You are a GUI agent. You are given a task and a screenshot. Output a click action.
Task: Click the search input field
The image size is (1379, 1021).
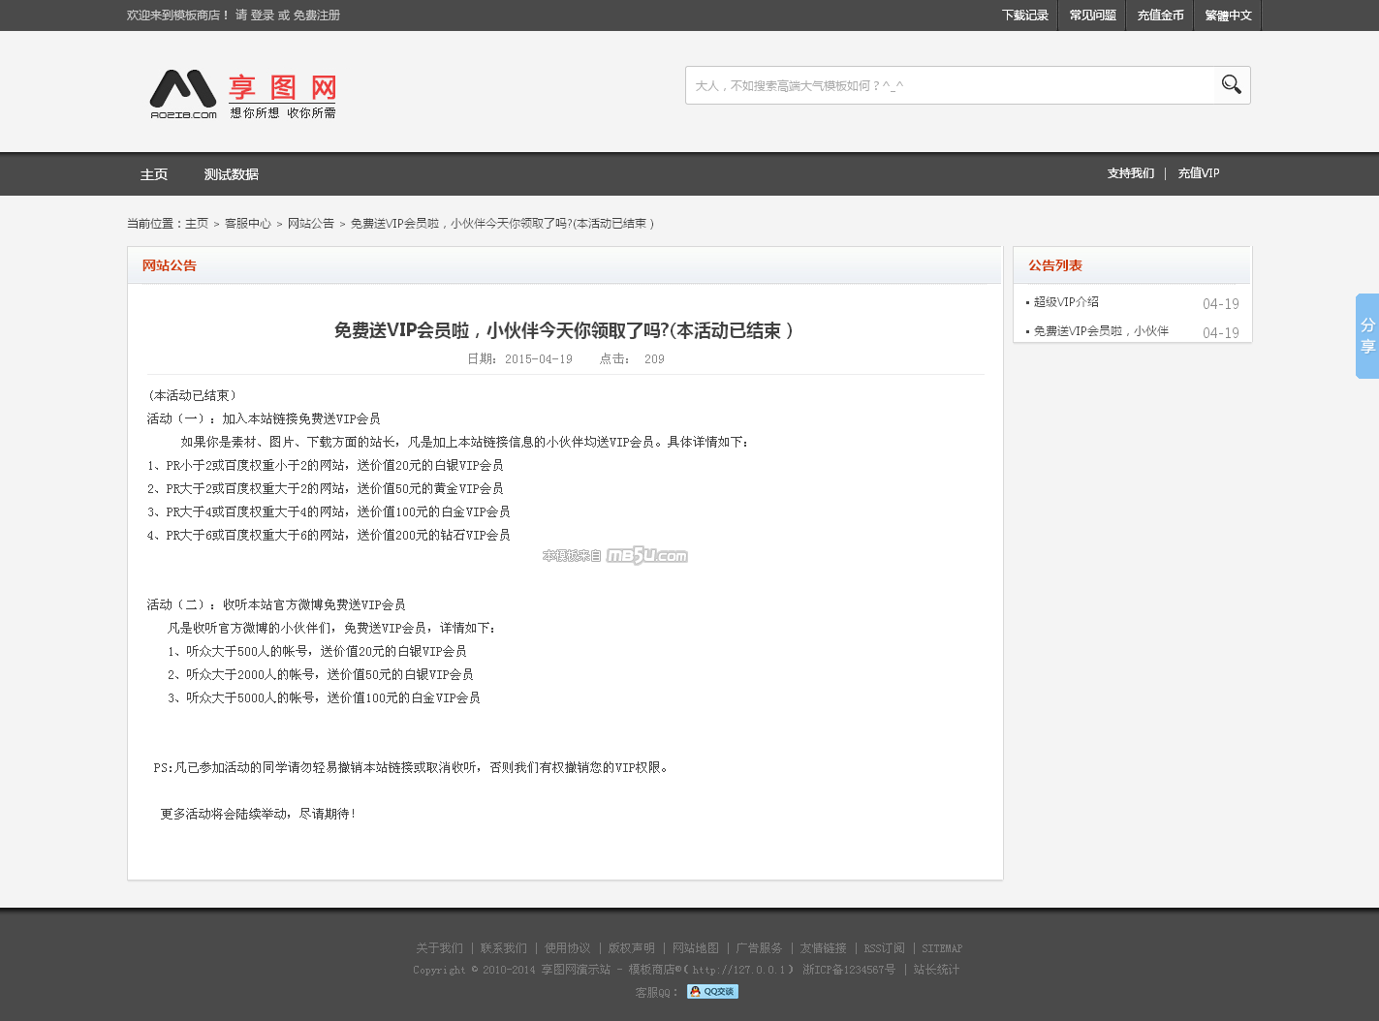point(950,85)
